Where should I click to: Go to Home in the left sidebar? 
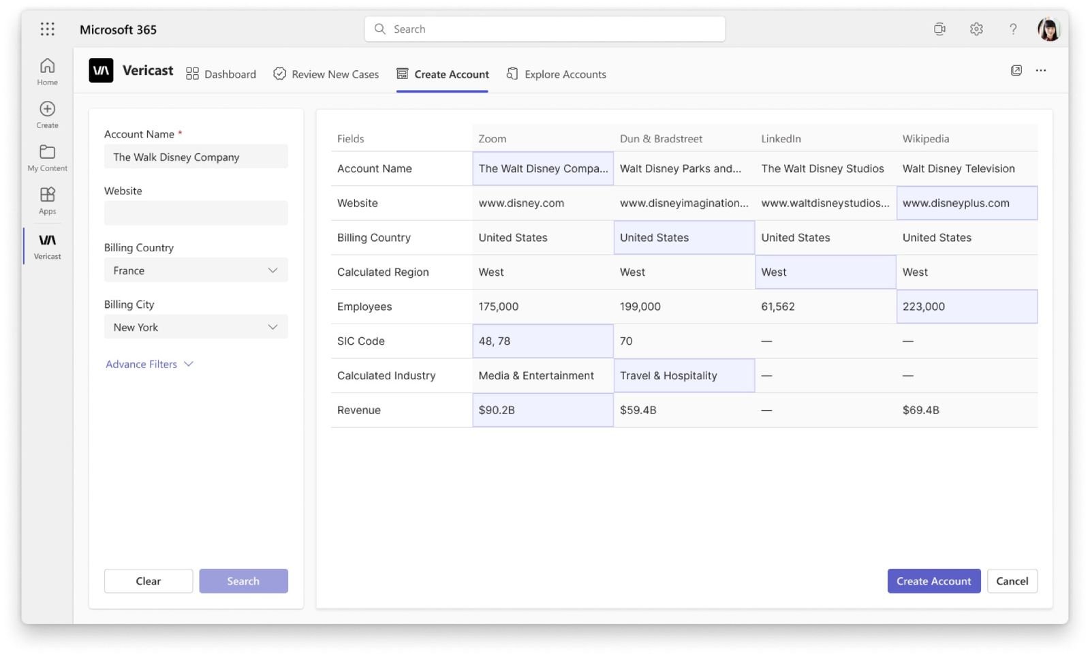[47, 72]
